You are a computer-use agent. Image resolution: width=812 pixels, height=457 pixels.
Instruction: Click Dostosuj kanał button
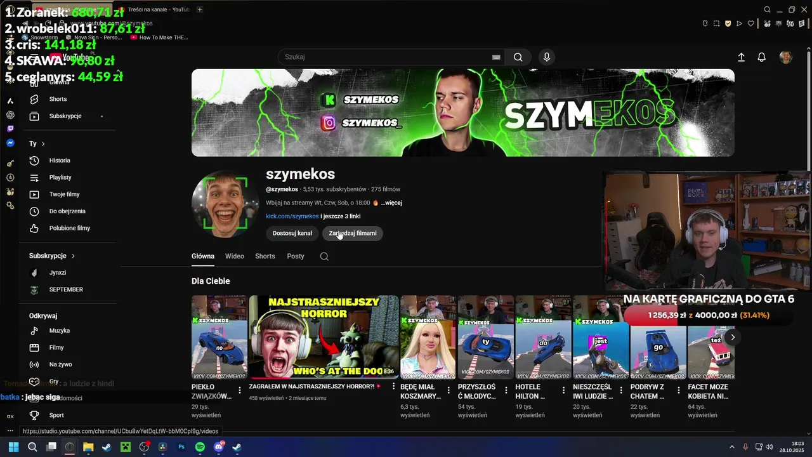click(x=292, y=234)
